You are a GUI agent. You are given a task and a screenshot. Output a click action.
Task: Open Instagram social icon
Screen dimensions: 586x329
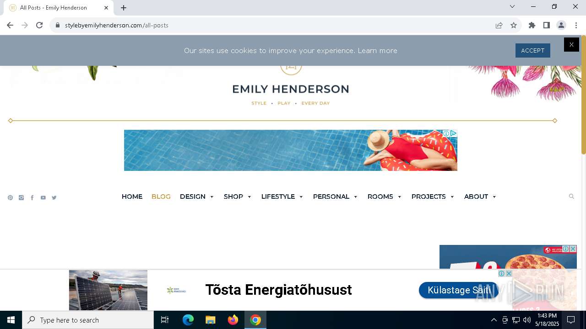21,198
